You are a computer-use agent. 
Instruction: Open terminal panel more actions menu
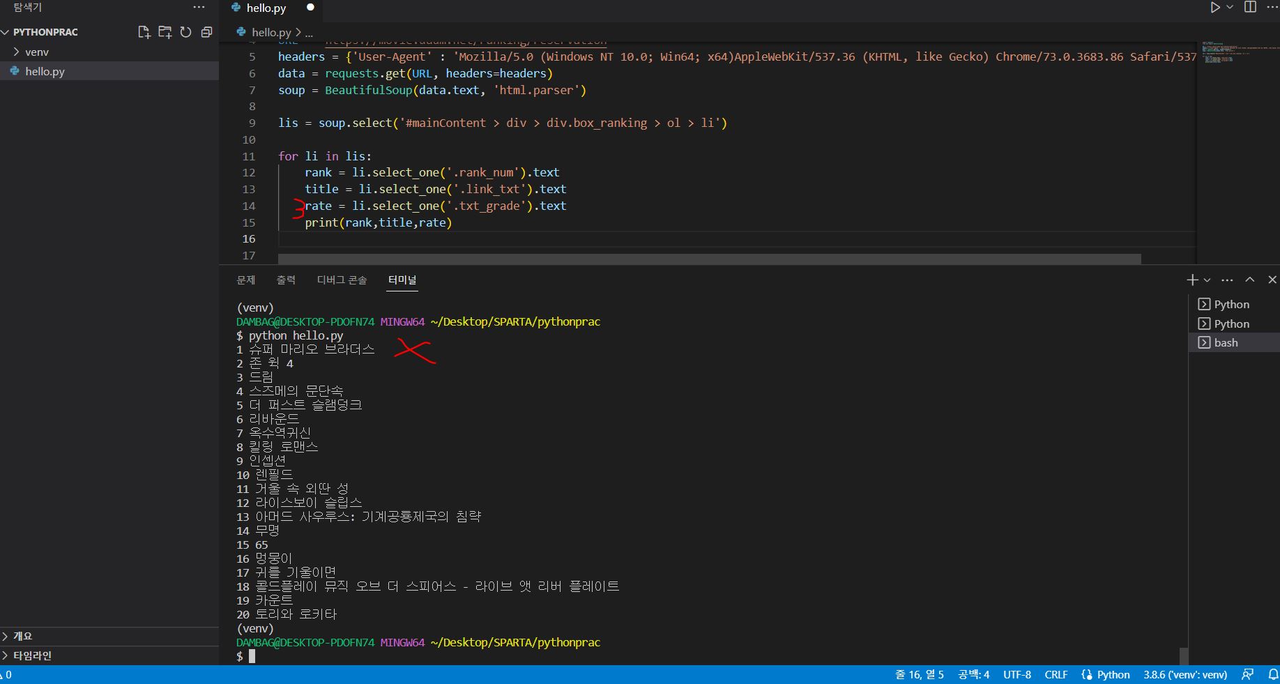pyautogui.click(x=1228, y=280)
